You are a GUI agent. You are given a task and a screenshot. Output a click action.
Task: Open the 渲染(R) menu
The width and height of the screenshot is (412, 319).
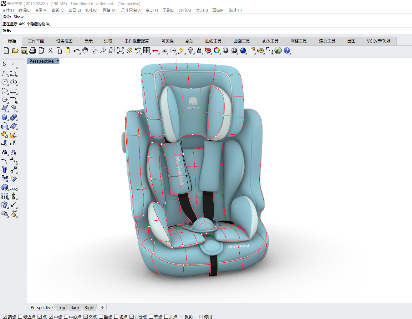[201, 10]
